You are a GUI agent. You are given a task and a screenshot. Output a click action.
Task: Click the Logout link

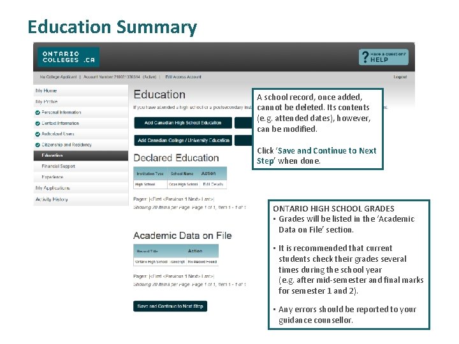(x=400, y=77)
